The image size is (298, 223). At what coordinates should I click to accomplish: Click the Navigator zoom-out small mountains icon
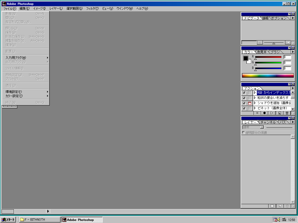[x=260, y=43]
